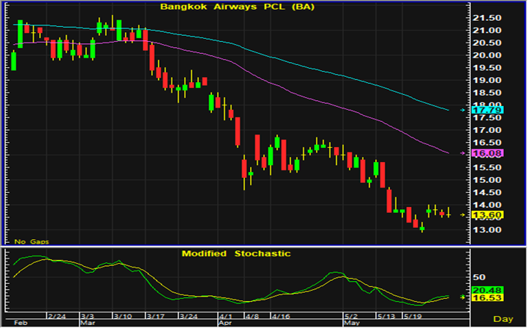Select the 3/3 date marker on the axis
The image size is (528, 328).
pyautogui.click(x=87, y=316)
